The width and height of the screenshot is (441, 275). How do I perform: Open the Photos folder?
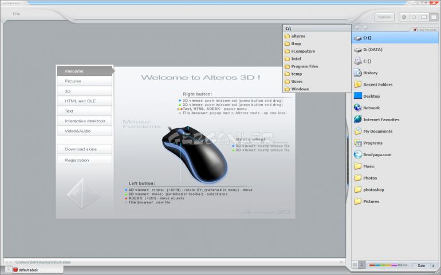[x=395, y=178]
